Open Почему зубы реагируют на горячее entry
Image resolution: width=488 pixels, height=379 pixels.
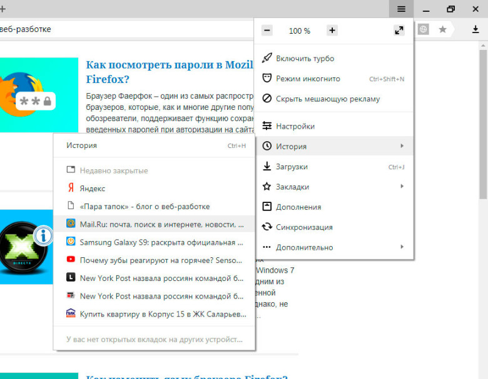[154, 260]
